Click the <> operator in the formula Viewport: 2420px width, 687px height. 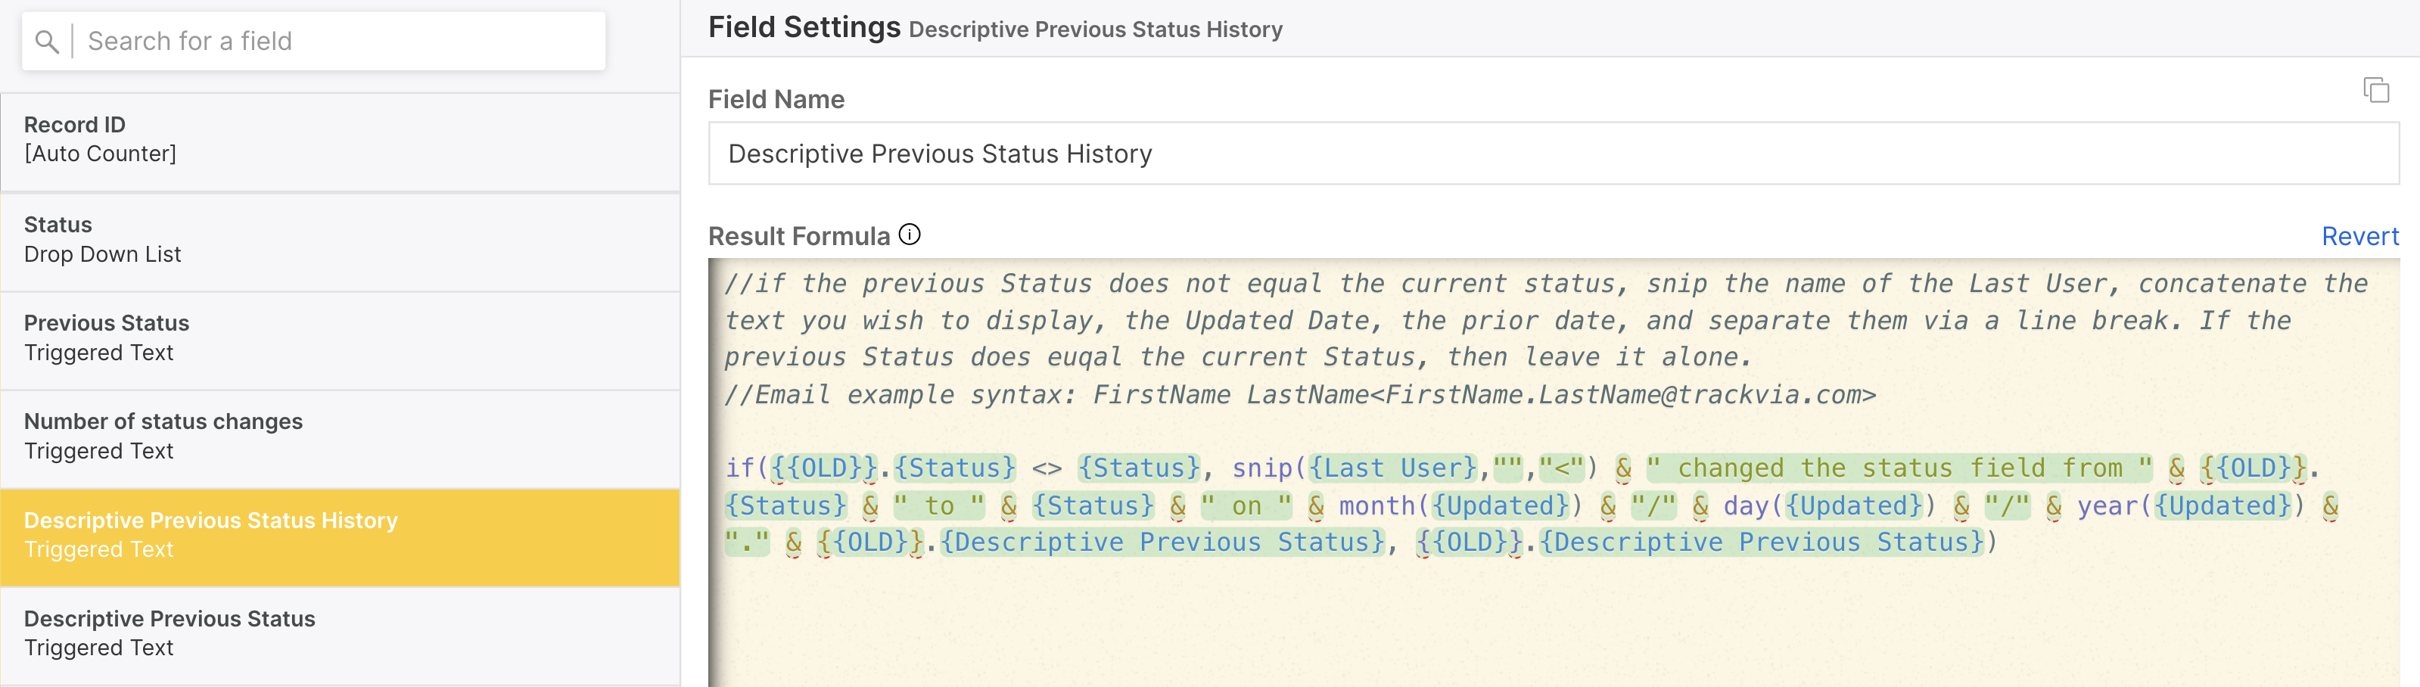(x=1047, y=468)
